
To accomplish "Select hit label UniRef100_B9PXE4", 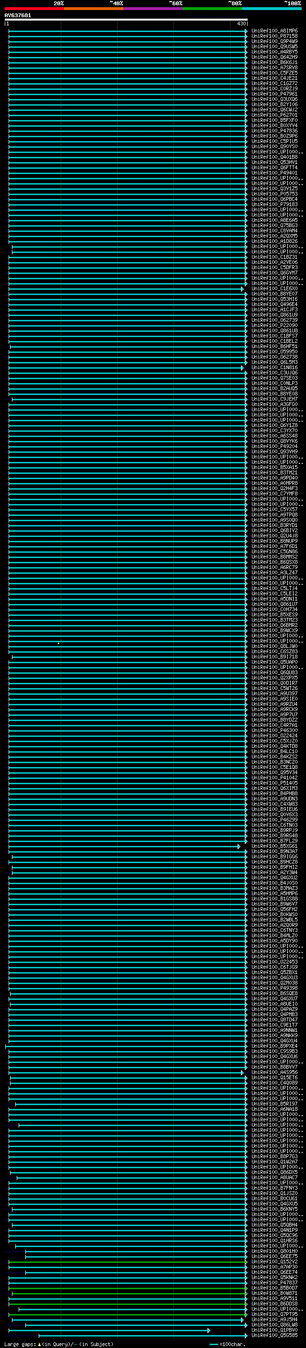I will point(274,1047).
